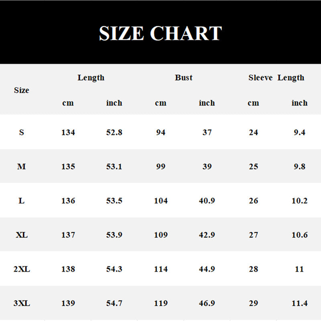The width and height of the screenshot is (321, 321).
Task: Click the 11.4 inch sleeve length value
Action: 299,303
